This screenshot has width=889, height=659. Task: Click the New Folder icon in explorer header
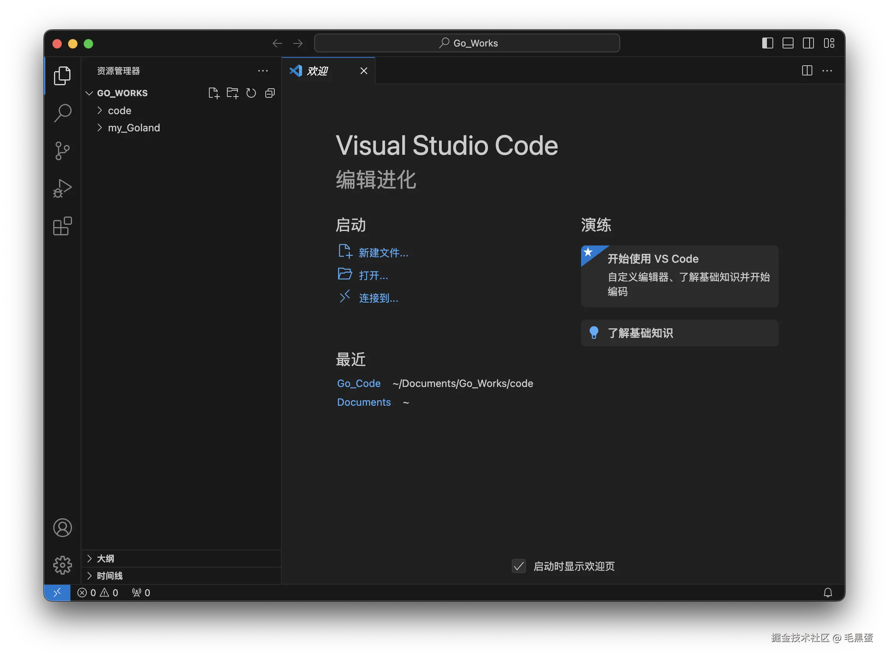click(232, 93)
